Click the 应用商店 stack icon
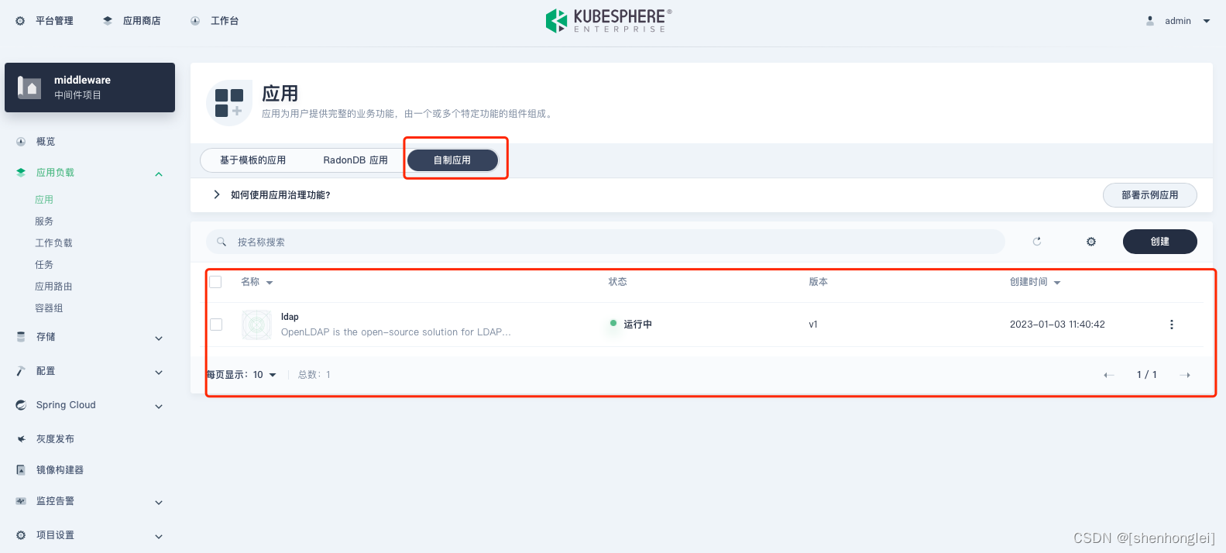Viewport: 1226px width, 553px height. pos(108,21)
